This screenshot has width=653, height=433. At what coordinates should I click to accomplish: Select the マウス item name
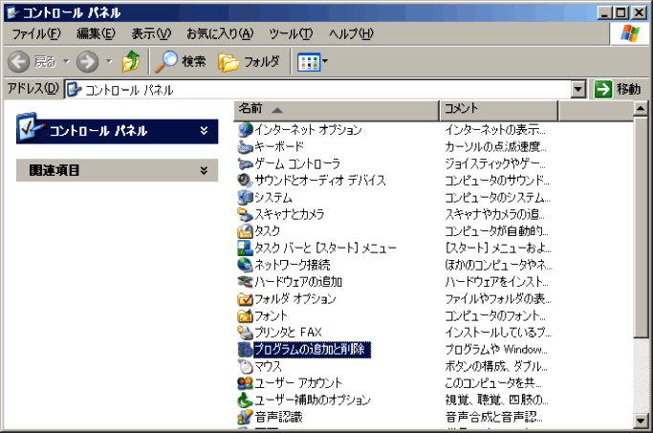point(269,366)
